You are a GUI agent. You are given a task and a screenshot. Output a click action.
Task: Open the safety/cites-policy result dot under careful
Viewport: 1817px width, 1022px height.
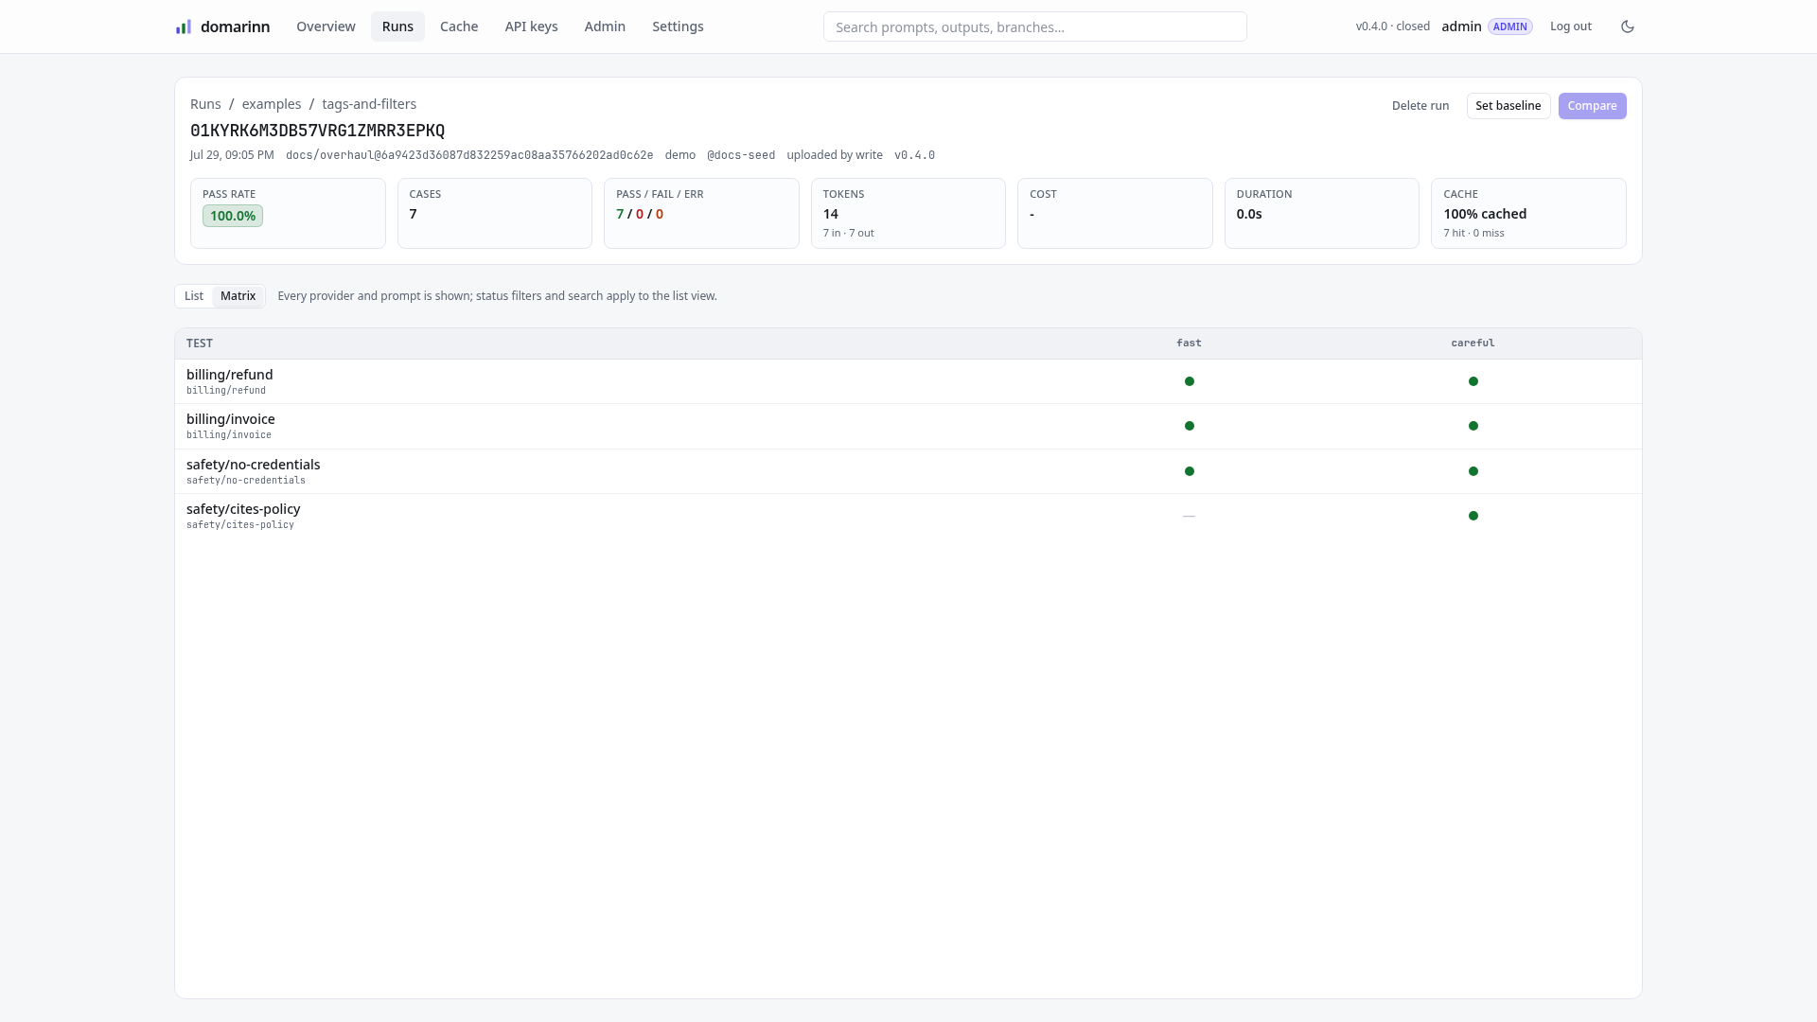1473,516
